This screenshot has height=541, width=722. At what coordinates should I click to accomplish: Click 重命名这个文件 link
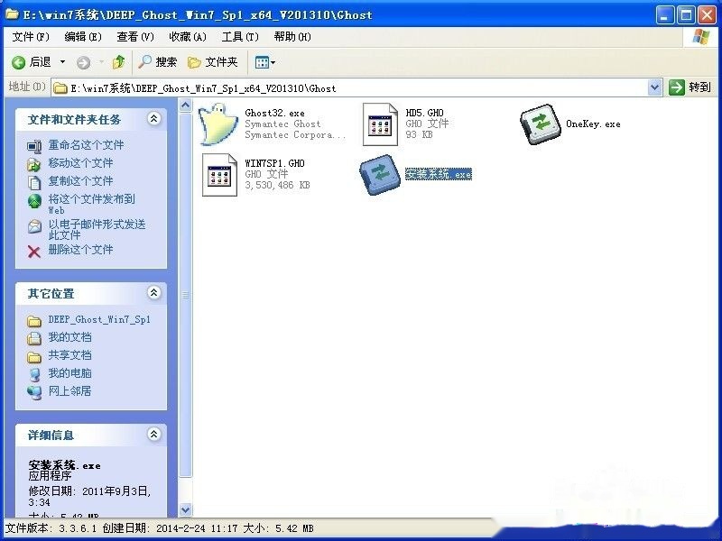(x=86, y=145)
